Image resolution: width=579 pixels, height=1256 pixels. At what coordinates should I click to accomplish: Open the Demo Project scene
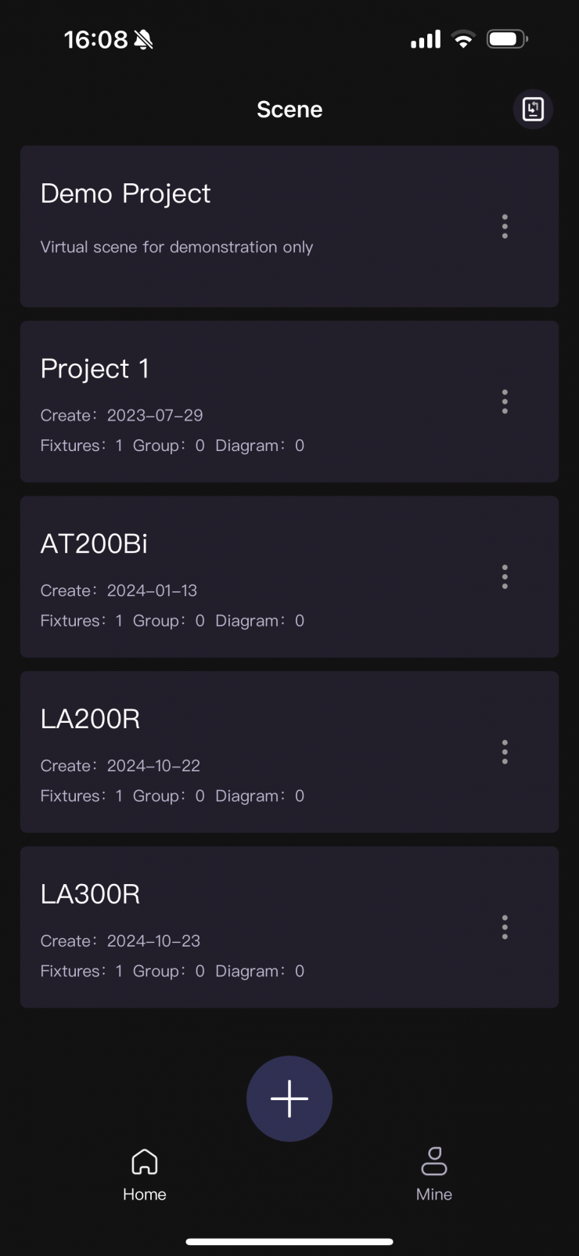[x=235, y=211]
